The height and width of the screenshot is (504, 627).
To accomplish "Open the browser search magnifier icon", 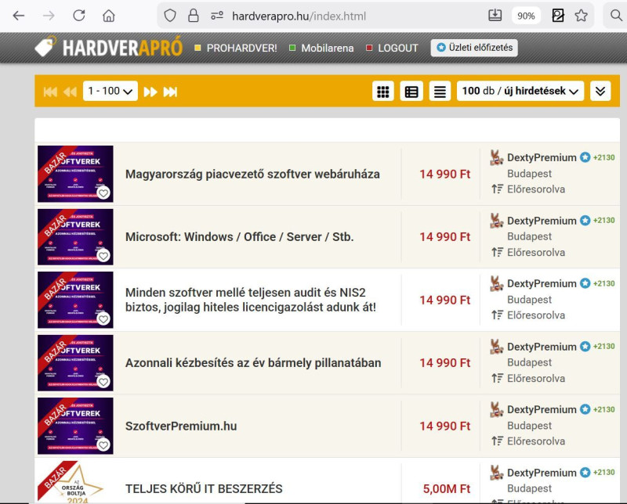I will [616, 16].
